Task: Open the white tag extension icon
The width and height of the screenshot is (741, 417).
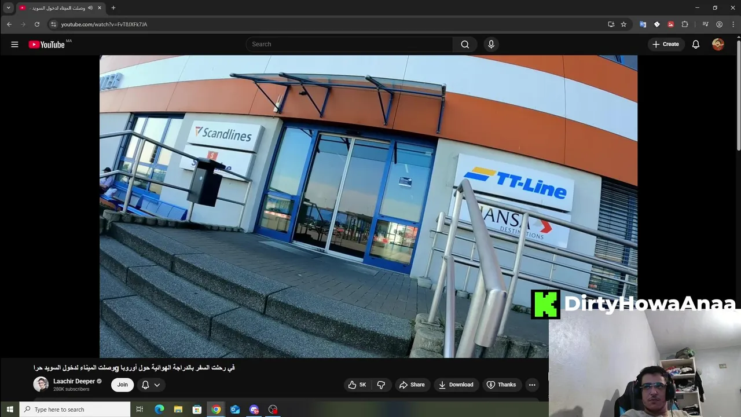Action: (656, 24)
